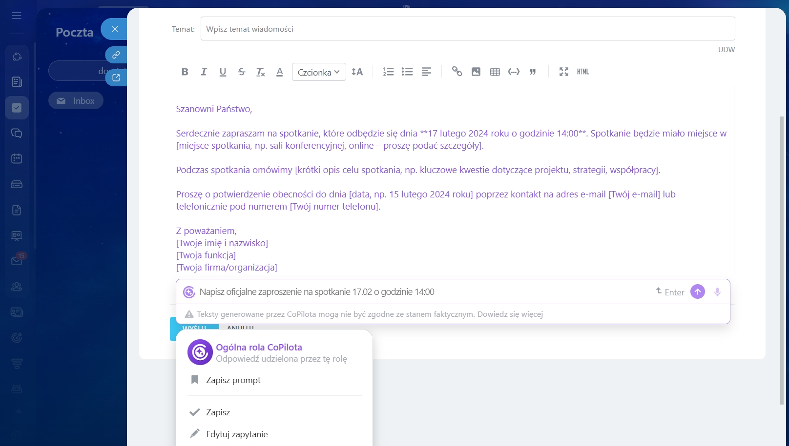Toggle underline text formatting
Screen dimensions: 789x446
coord(223,72)
